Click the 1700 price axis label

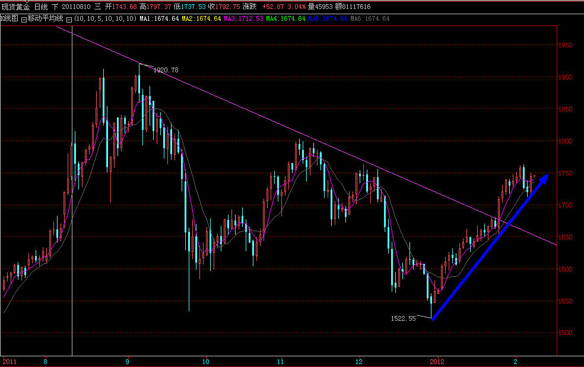(565, 205)
